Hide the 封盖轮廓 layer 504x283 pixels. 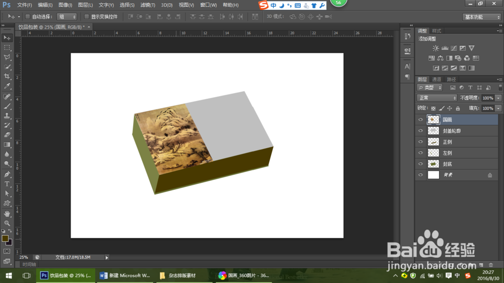pos(420,131)
